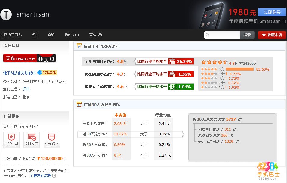Click the 正品保障 service icon
Screen dimensions: 287x183
pos(11,140)
